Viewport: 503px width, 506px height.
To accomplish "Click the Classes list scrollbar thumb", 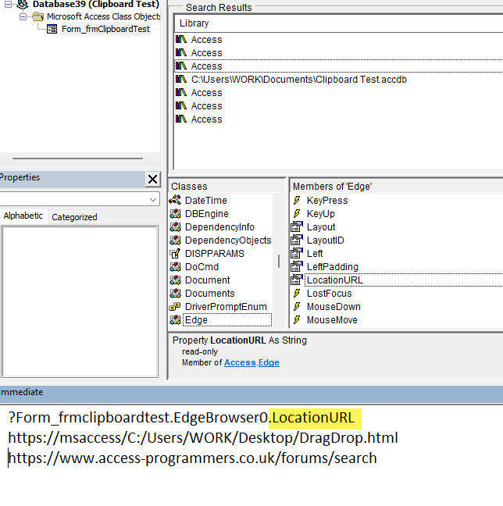I will tap(279, 262).
